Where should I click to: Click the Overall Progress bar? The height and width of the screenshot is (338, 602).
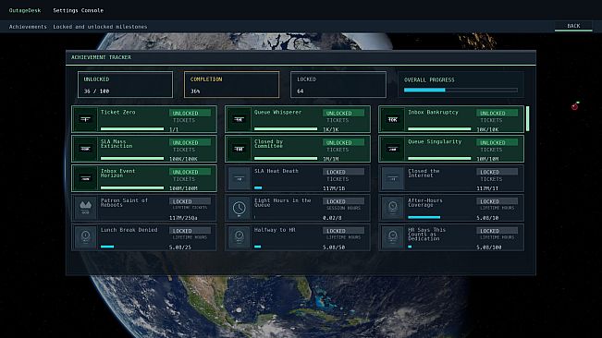click(x=461, y=91)
